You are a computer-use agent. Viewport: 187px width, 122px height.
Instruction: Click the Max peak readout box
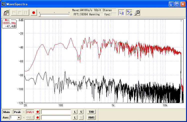(x=9, y=23)
